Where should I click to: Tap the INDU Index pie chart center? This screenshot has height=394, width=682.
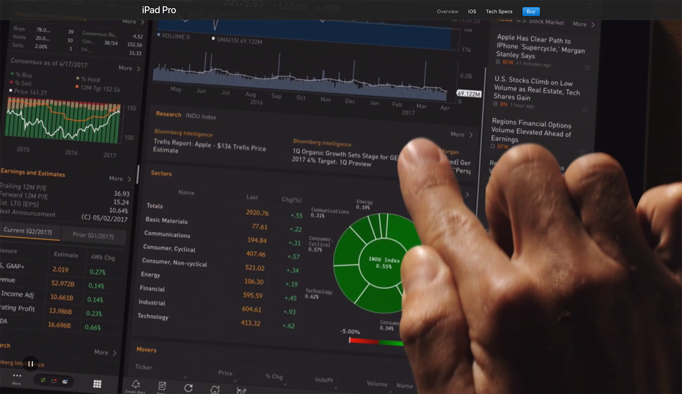point(384,263)
